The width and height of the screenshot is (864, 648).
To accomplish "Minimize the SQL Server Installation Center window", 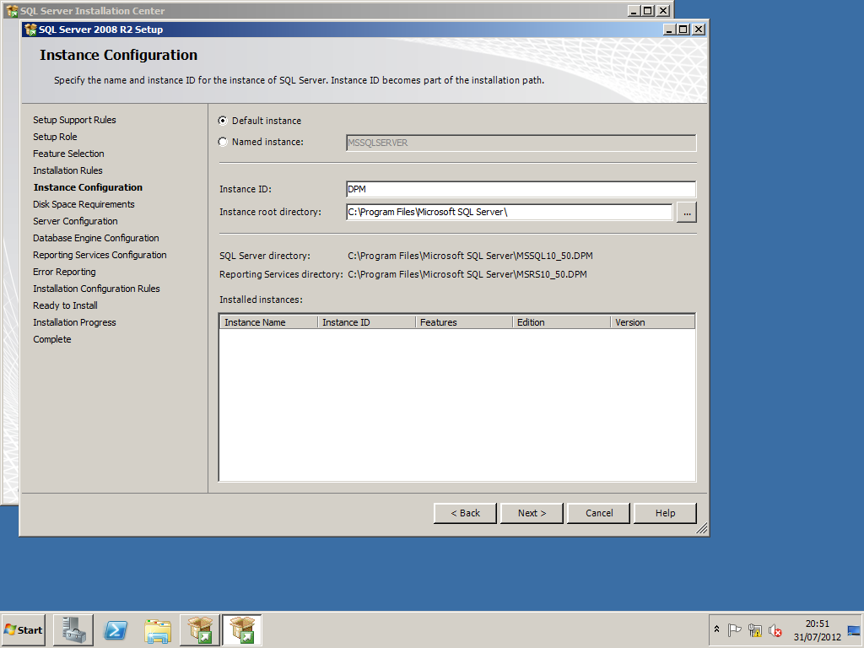I will tap(634, 10).
